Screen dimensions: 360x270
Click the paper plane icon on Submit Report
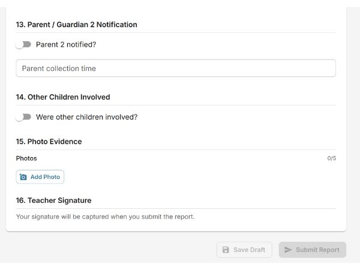(x=288, y=250)
